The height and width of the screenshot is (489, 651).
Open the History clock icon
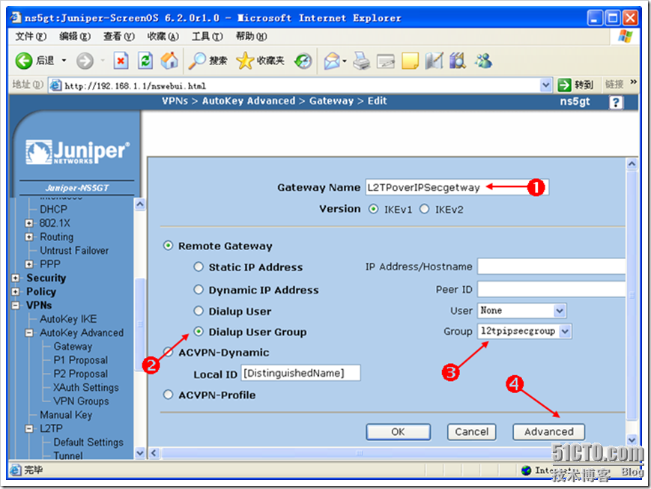[303, 61]
